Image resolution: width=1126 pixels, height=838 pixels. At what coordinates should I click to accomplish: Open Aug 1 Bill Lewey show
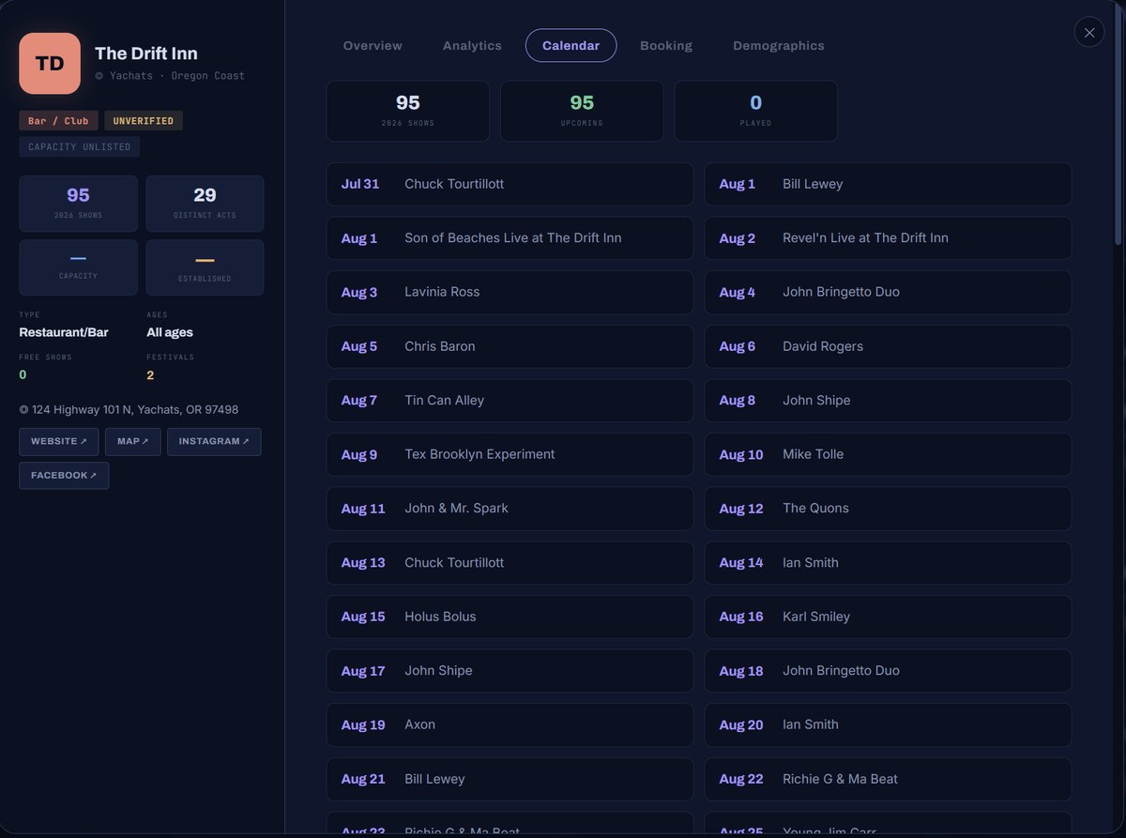(x=888, y=184)
